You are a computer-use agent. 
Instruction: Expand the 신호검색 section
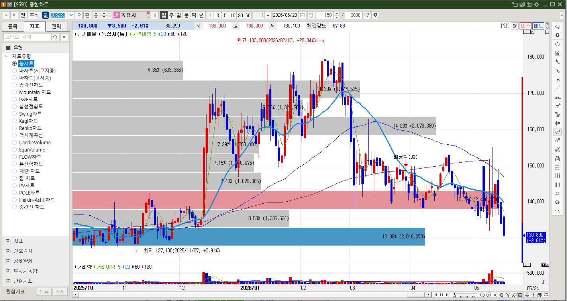(8, 251)
